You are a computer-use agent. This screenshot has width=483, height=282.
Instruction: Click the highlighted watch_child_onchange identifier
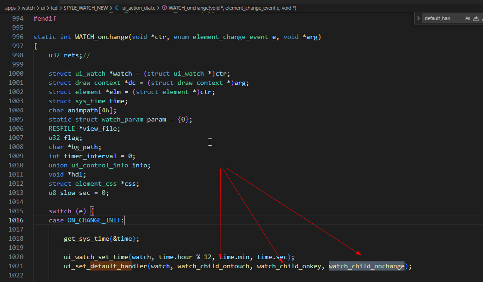point(366,266)
